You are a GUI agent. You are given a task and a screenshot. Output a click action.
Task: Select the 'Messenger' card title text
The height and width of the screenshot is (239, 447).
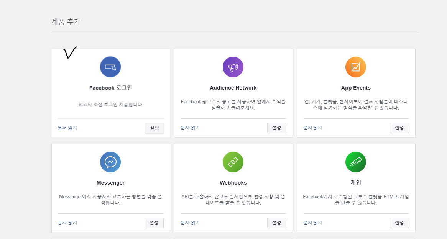tap(111, 183)
